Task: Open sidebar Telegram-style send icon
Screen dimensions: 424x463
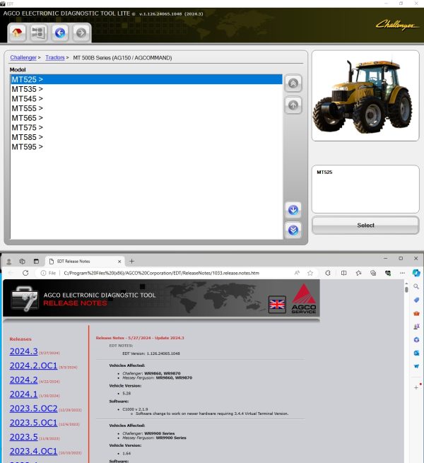Action: click(x=416, y=366)
